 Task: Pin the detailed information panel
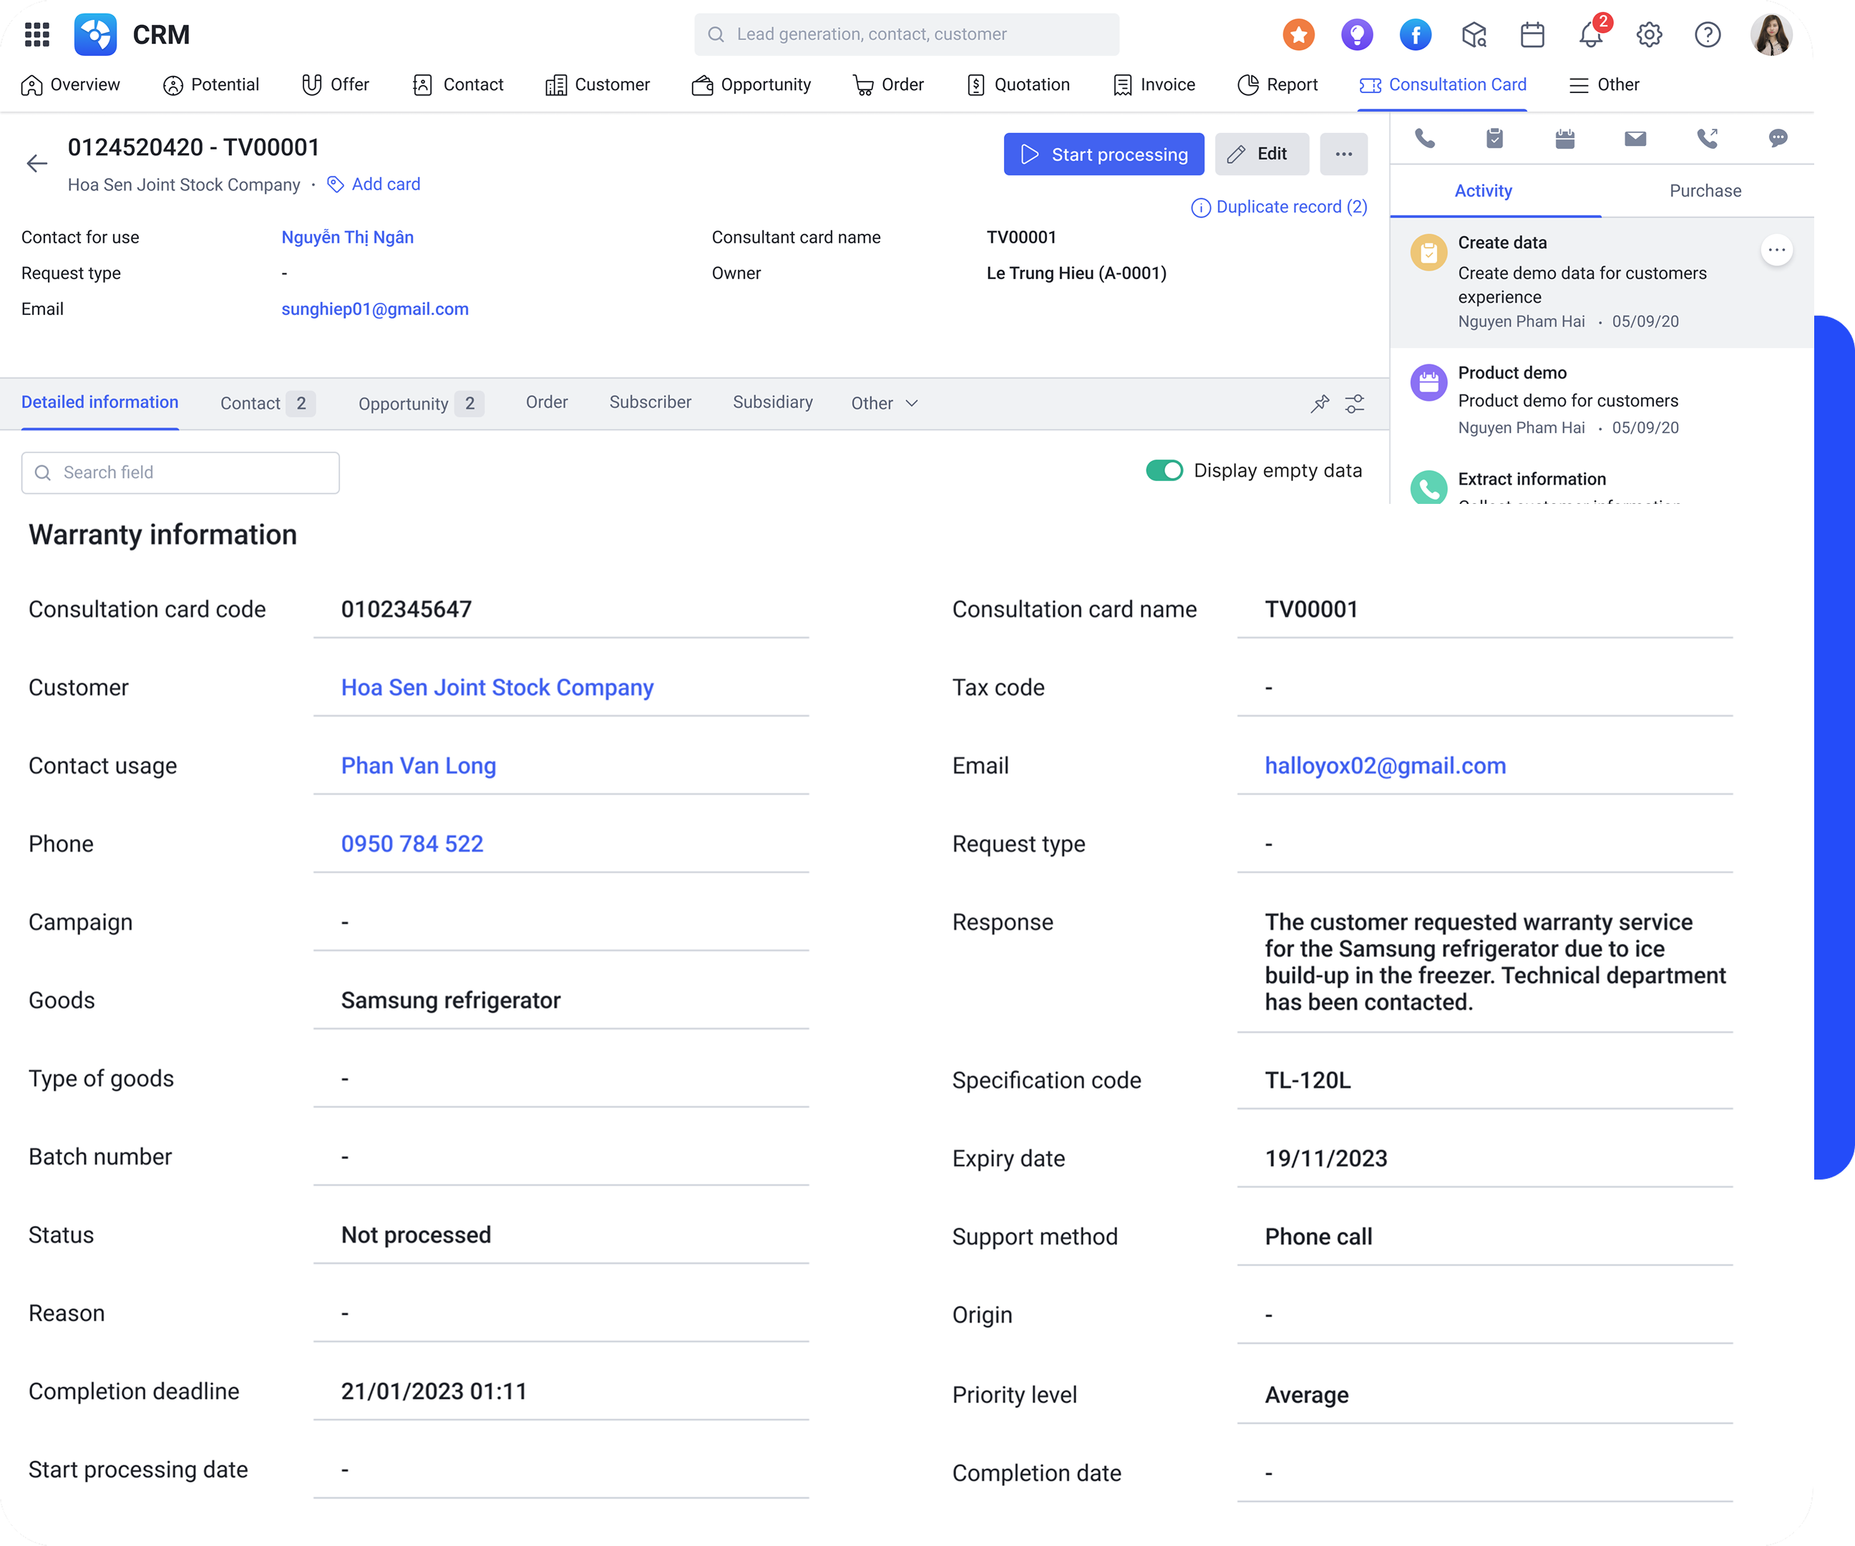(x=1320, y=403)
